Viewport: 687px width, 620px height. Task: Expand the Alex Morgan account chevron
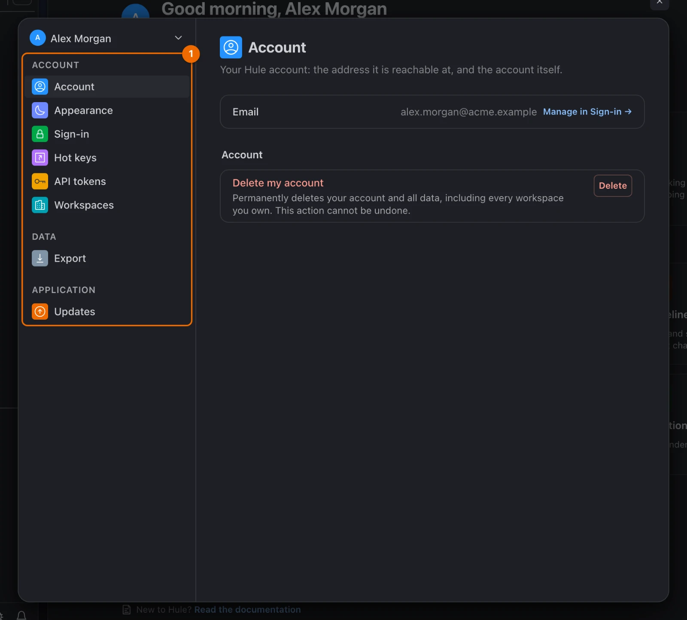point(178,38)
